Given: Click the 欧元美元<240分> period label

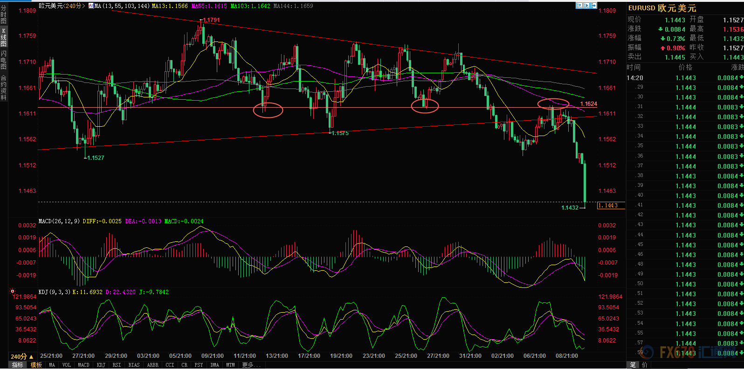Looking at the screenshot, I should [x=61, y=6].
